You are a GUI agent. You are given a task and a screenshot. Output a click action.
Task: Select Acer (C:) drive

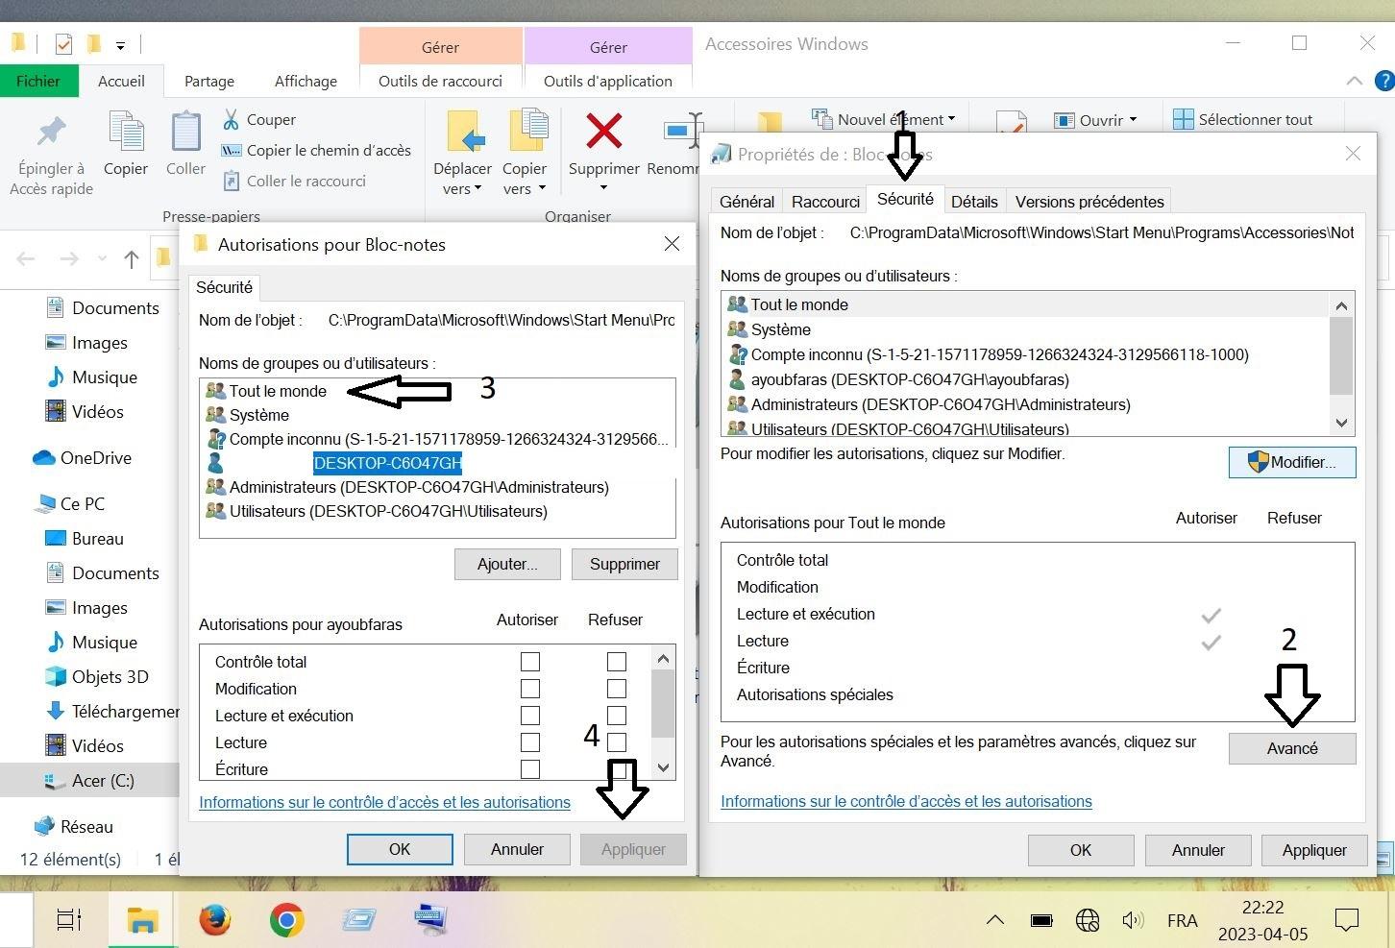89,781
